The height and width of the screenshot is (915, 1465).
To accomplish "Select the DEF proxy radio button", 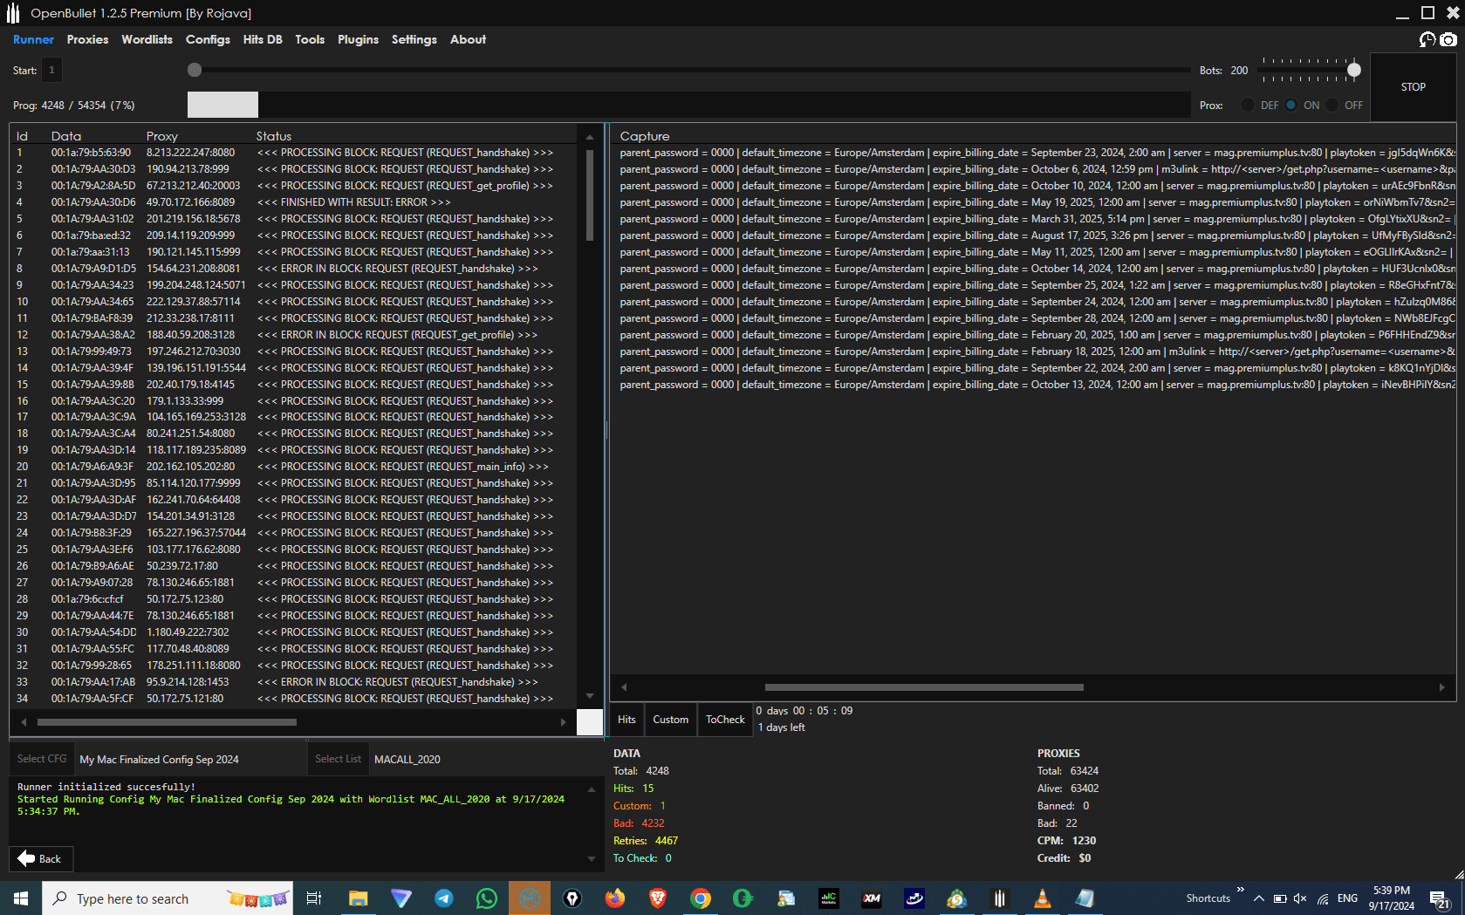I will (1248, 105).
